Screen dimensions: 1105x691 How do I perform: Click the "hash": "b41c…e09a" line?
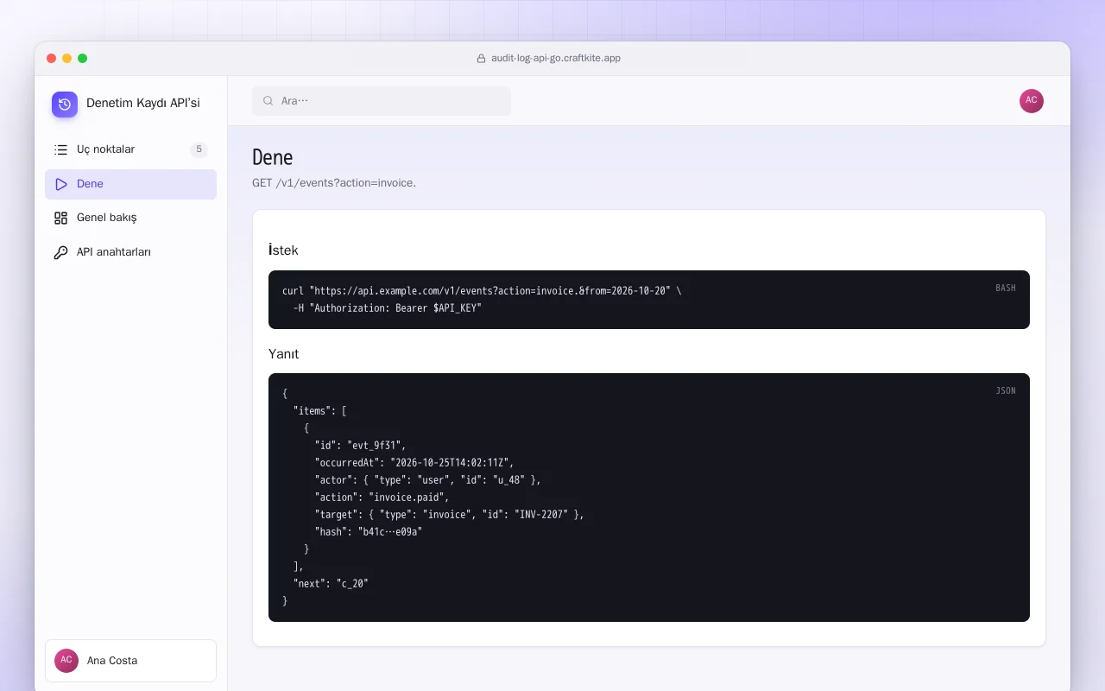pos(369,532)
